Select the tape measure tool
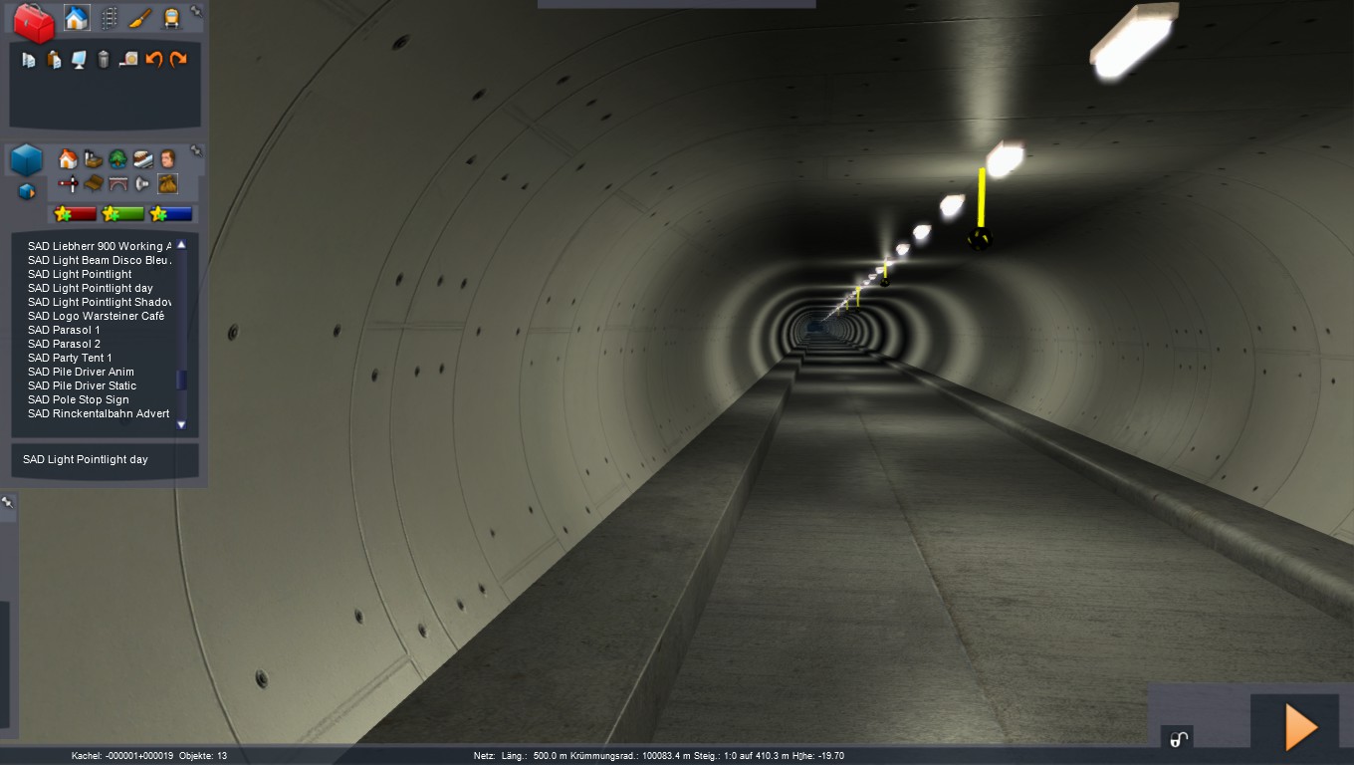The width and height of the screenshot is (1354, 765). click(x=128, y=60)
